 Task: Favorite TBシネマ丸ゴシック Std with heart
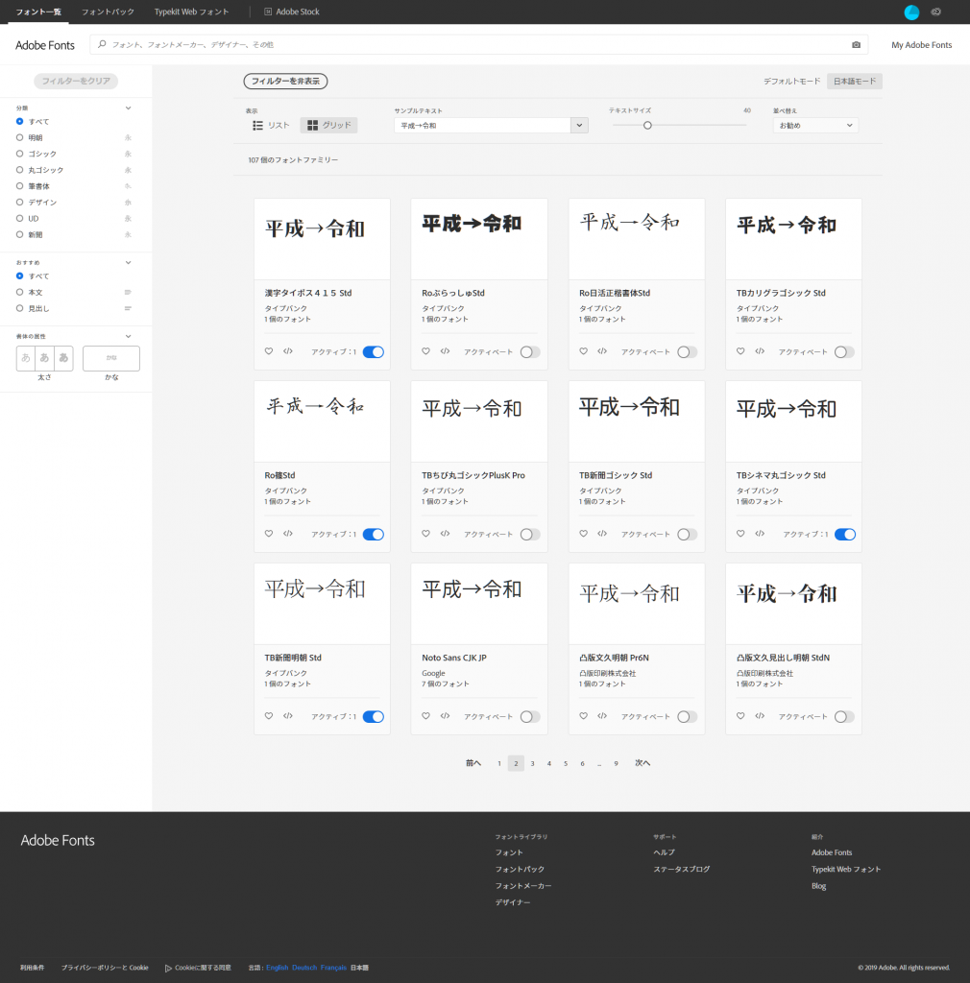point(740,534)
